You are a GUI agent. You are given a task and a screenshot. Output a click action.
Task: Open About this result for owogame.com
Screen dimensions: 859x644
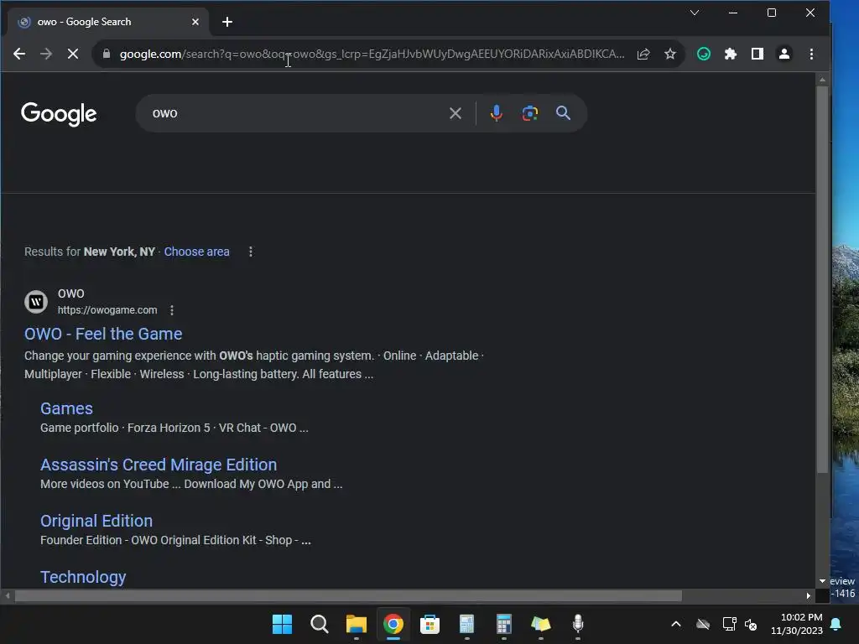(171, 310)
